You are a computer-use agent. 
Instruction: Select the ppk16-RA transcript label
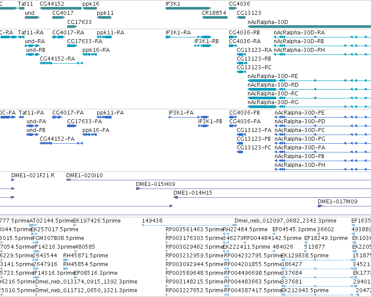[96, 51]
